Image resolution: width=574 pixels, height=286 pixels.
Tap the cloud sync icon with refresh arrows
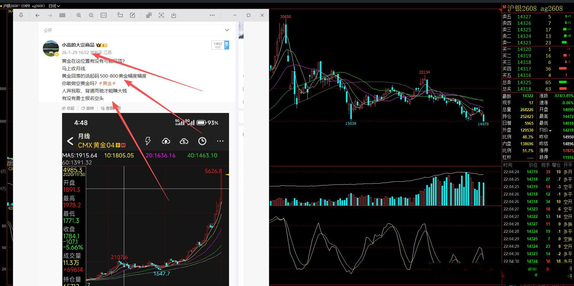pyautogui.click(x=166, y=141)
